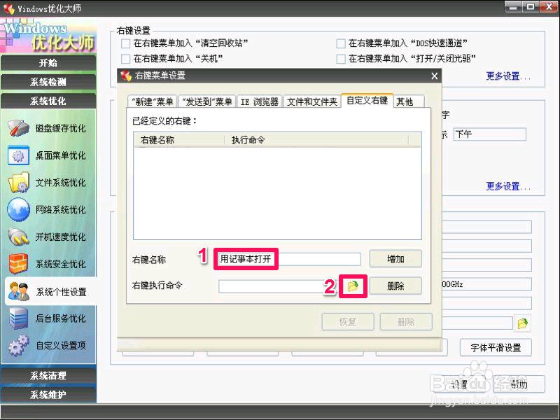Click the 下午 text field
The image size is (560, 420).
[x=489, y=134]
